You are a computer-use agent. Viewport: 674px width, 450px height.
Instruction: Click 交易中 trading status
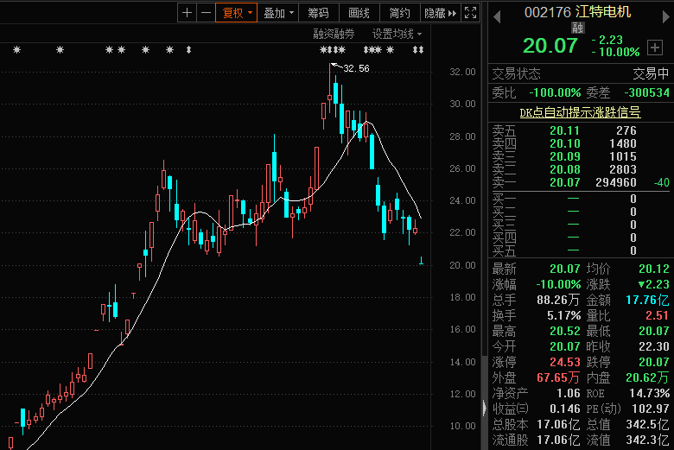click(651, 74)
